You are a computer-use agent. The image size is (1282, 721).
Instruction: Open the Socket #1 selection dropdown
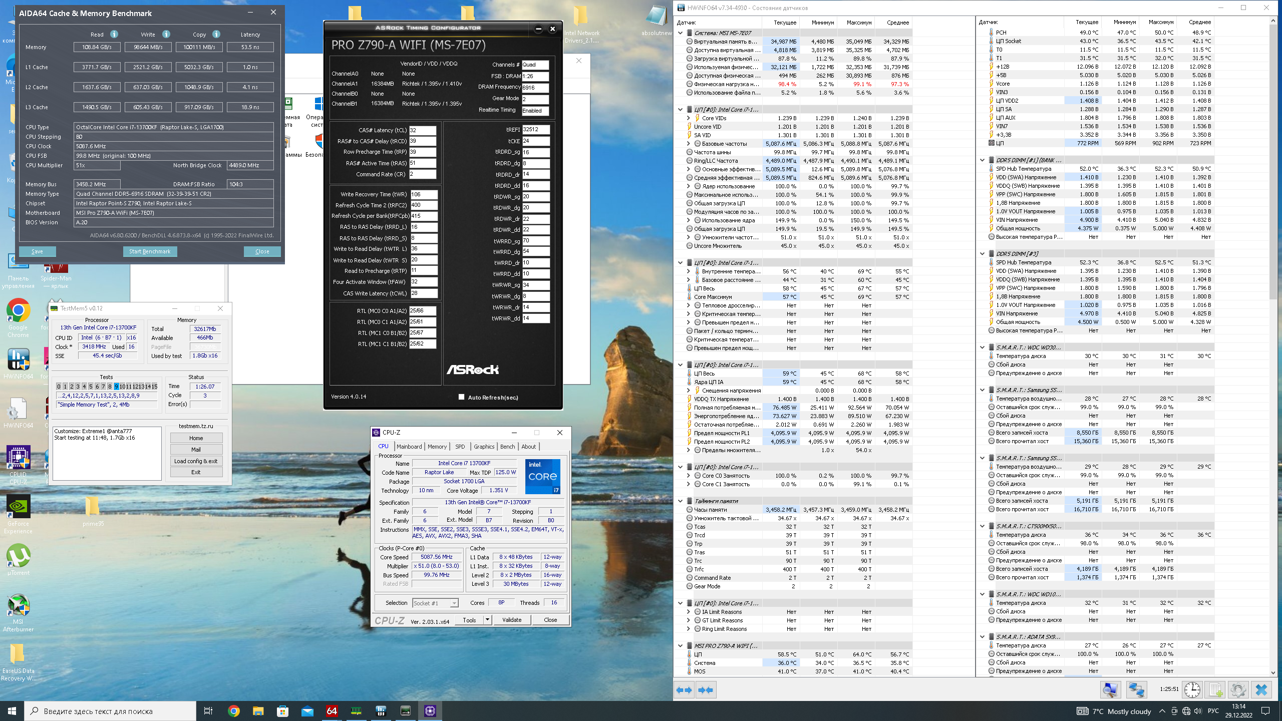454,603
